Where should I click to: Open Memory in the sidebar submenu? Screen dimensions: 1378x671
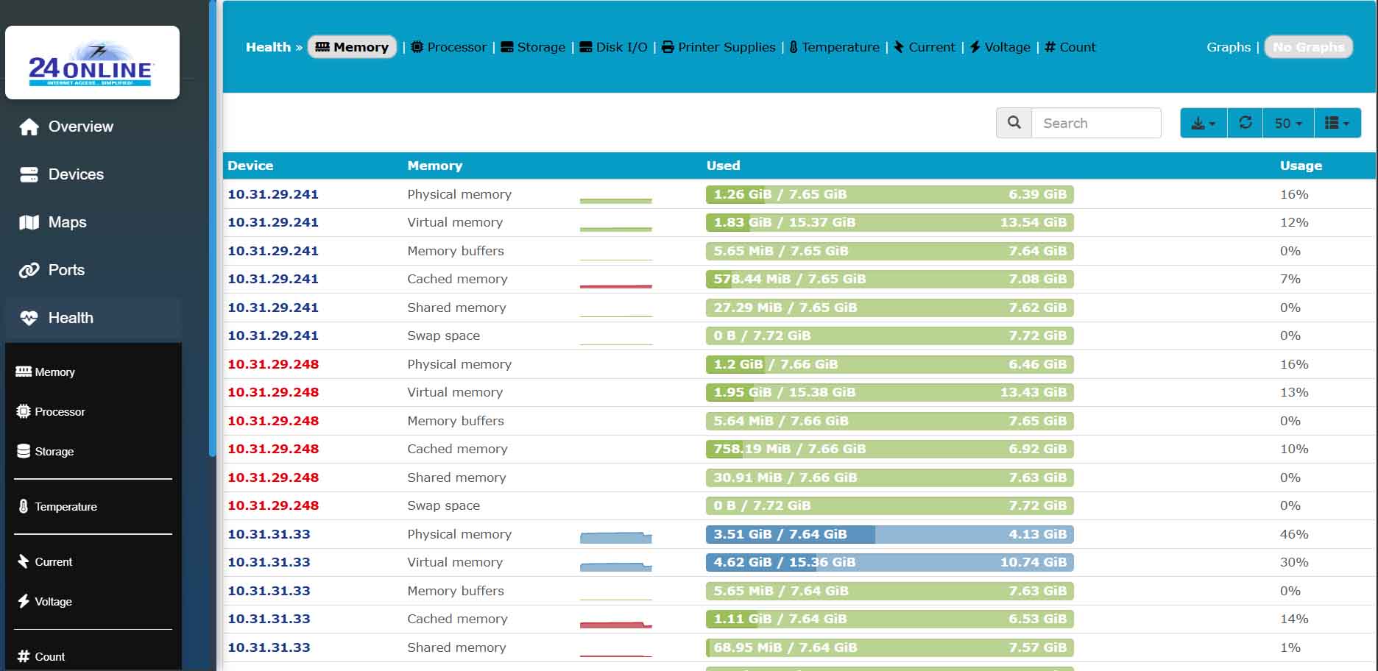click(46, 372)
